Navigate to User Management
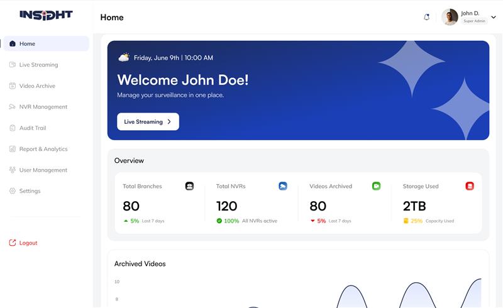The width and height of the screenshot is (503, 308). tap(43, 170)
